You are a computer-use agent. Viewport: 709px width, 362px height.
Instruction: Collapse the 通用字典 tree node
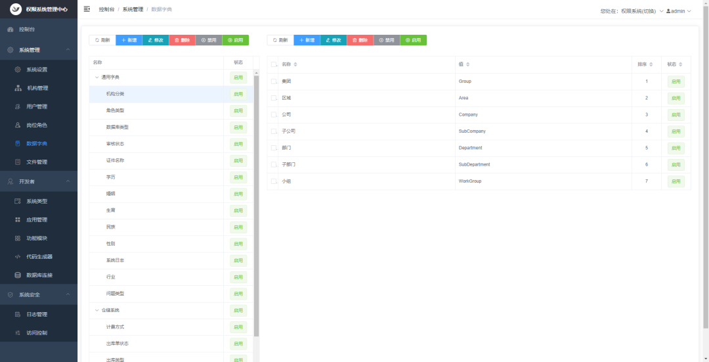pyautogui.click(x=97, y=78)
